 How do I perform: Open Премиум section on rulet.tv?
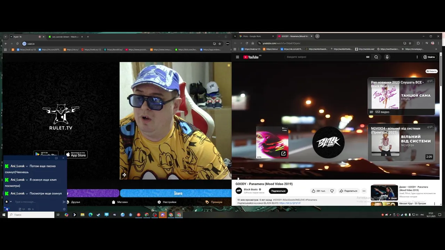click(x=214, y=202)
